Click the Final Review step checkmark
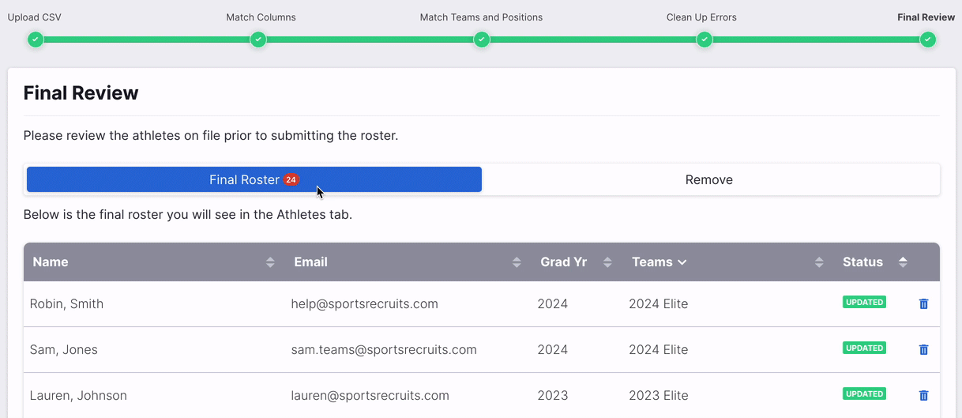Image resolution: width=962 pixels, height=418 pixels. (927, 40)
